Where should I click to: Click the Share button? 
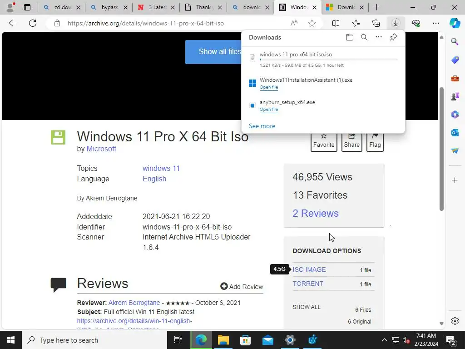[x=352, y=142]
